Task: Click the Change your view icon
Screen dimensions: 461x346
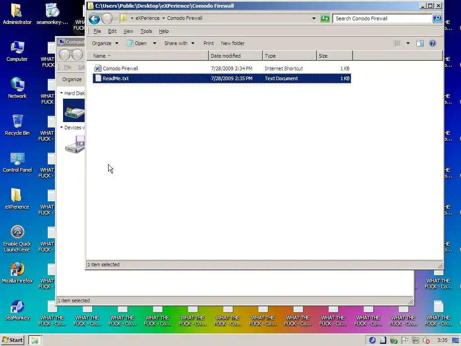Action: coord(397,43)
